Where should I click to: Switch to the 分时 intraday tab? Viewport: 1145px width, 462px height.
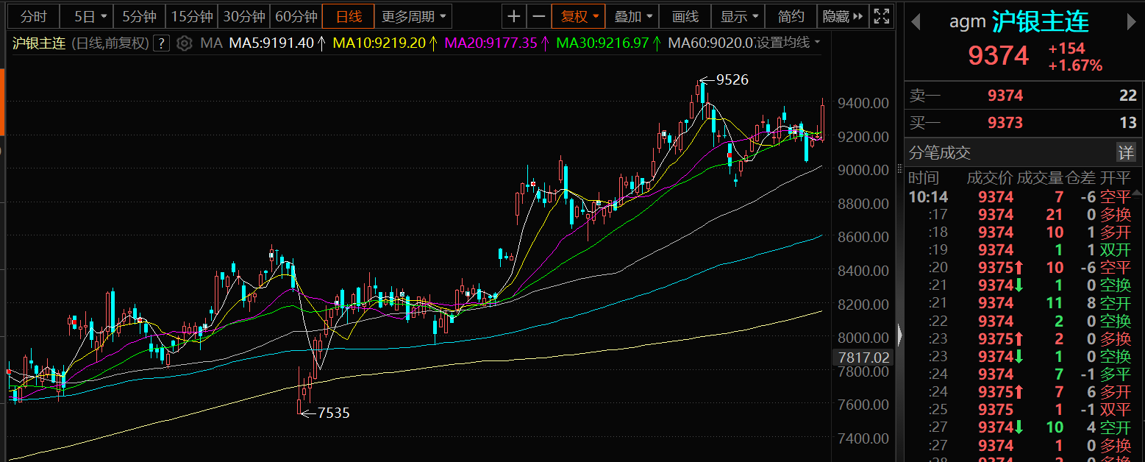tap(32, 16)
